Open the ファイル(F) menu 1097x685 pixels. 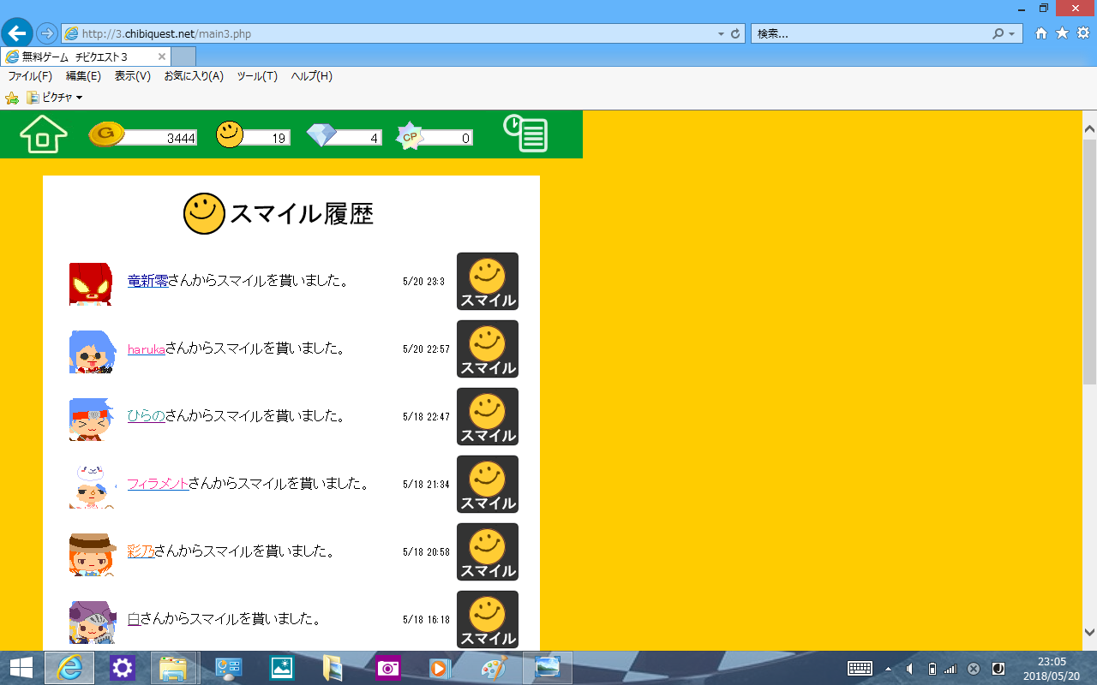coord(30,76)
